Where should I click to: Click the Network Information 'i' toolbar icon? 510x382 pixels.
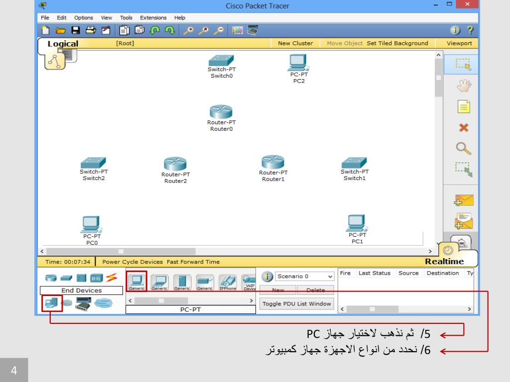coord(455,30)
